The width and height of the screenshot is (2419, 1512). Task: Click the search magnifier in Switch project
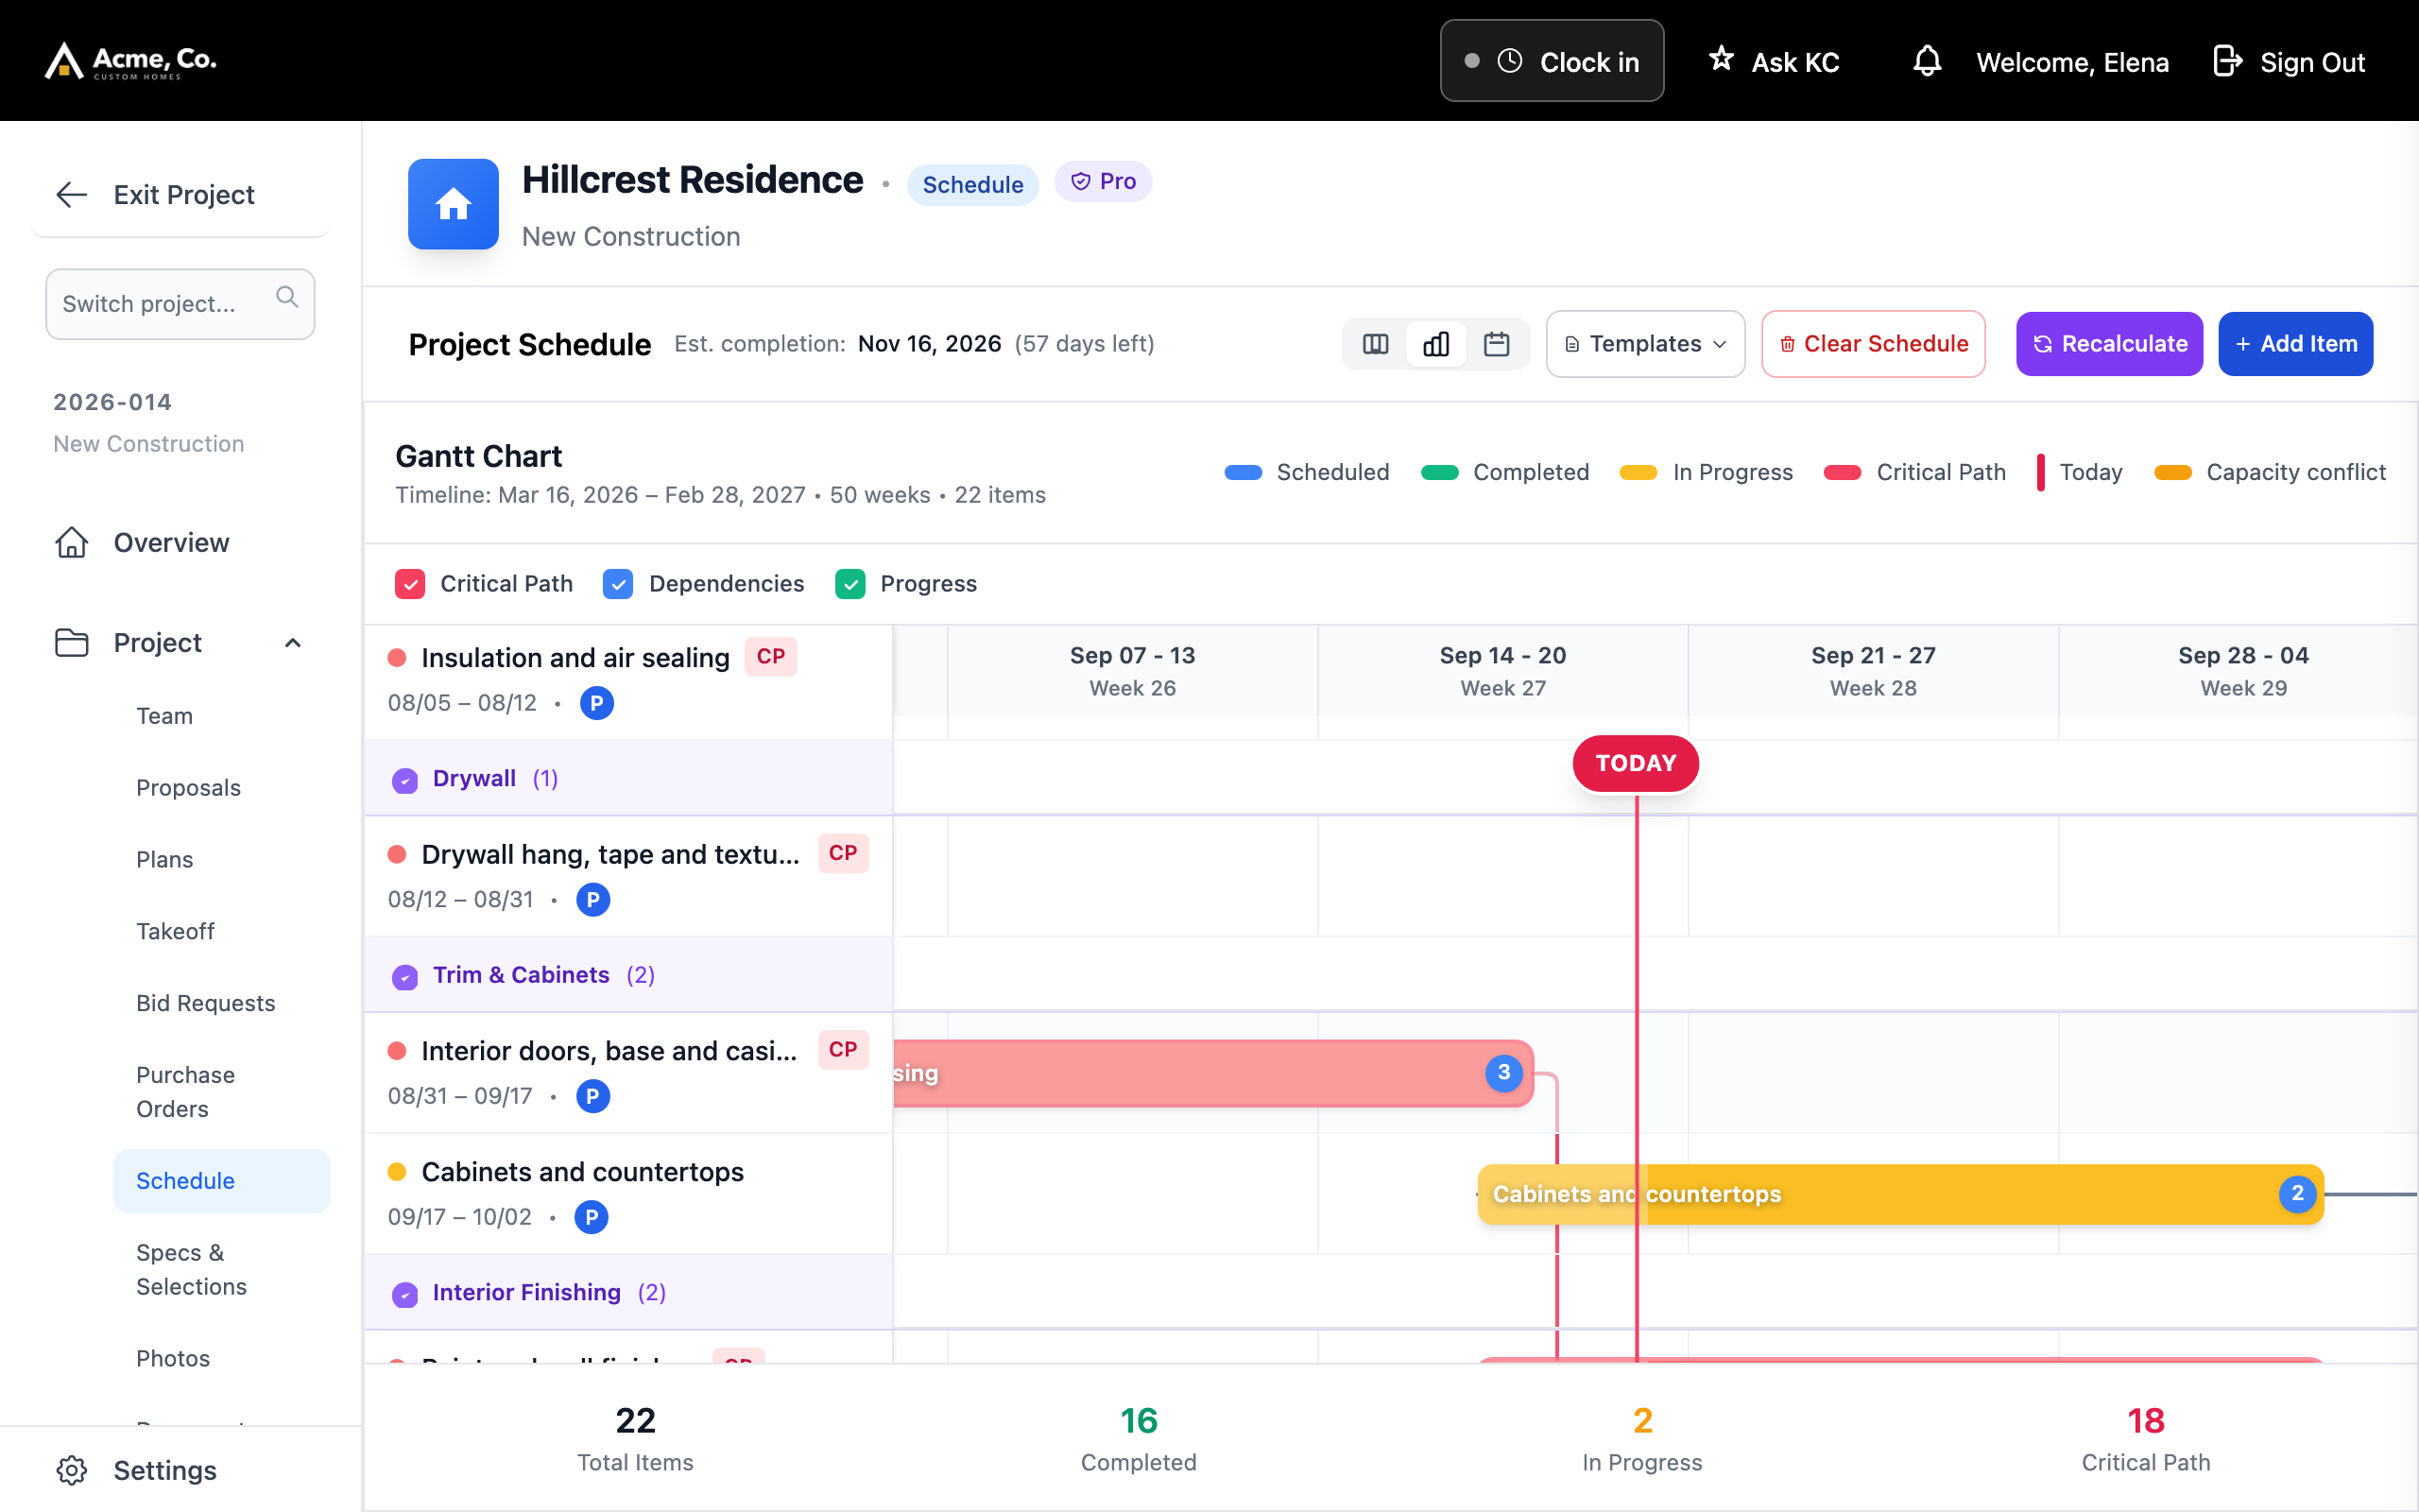pyautogui.click(x=287, y=297)
